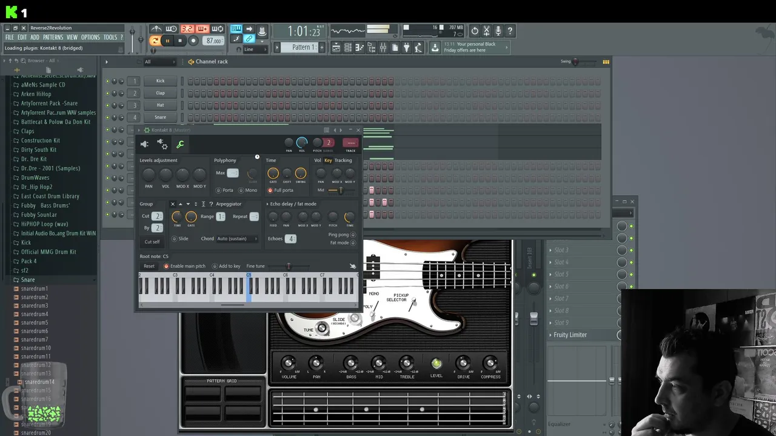Screen dimensions: 776x436
Task: Select the Kick channel button
Action: point(160,81)
